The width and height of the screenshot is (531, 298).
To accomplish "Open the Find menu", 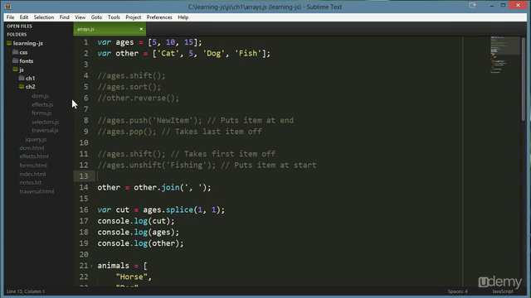I will [65, 17].
